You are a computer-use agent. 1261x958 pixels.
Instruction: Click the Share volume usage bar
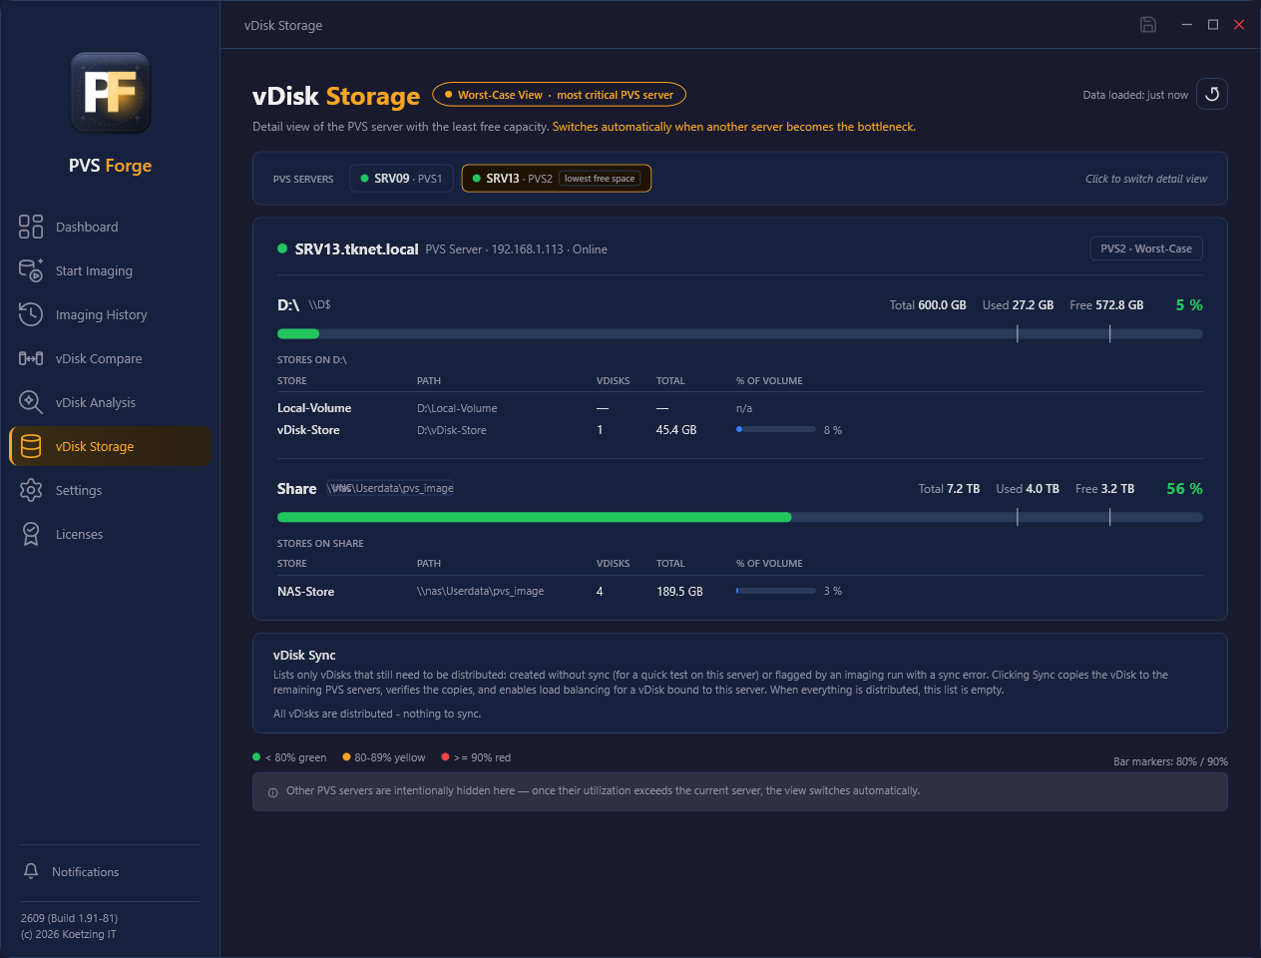coord(740,517)
